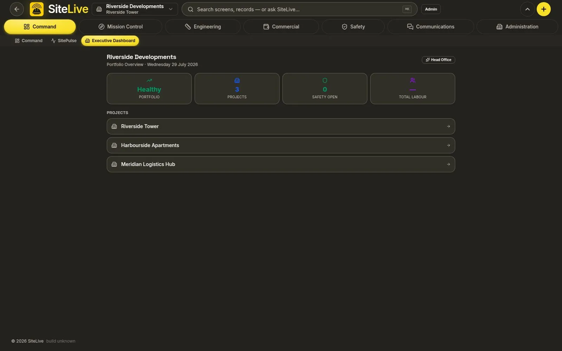562x351 pixels.
Task: Open the Meridian Logistics Hub project row
Action: coord(281,164)
